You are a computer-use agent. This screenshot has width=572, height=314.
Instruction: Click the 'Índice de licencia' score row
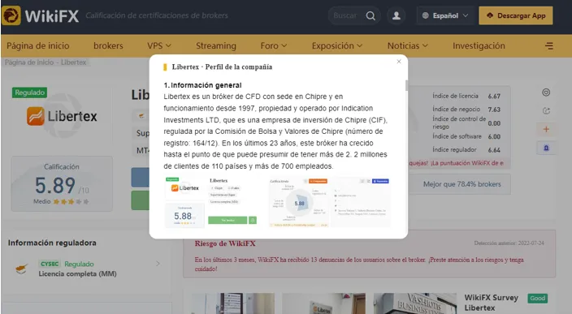pyautogui.click(x=466, y=97)
